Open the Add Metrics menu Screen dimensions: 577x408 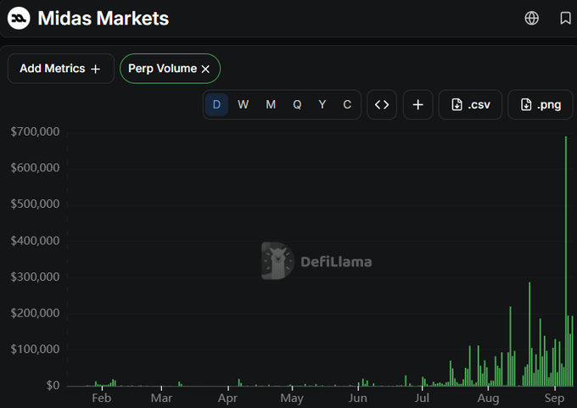tap(61, 69)
